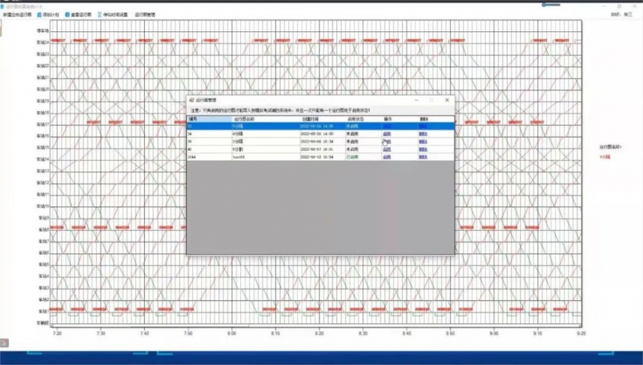Delete the 2分隔 diagram via 删除 link

[x=422, y=141]
